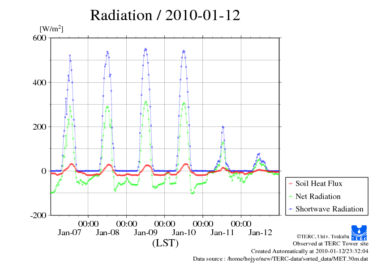The height and width of the screenshot is (266, 377).
Task: Click the '00:00' label between Jan-08 and Jan-09
Action: (x=126, y=224)
